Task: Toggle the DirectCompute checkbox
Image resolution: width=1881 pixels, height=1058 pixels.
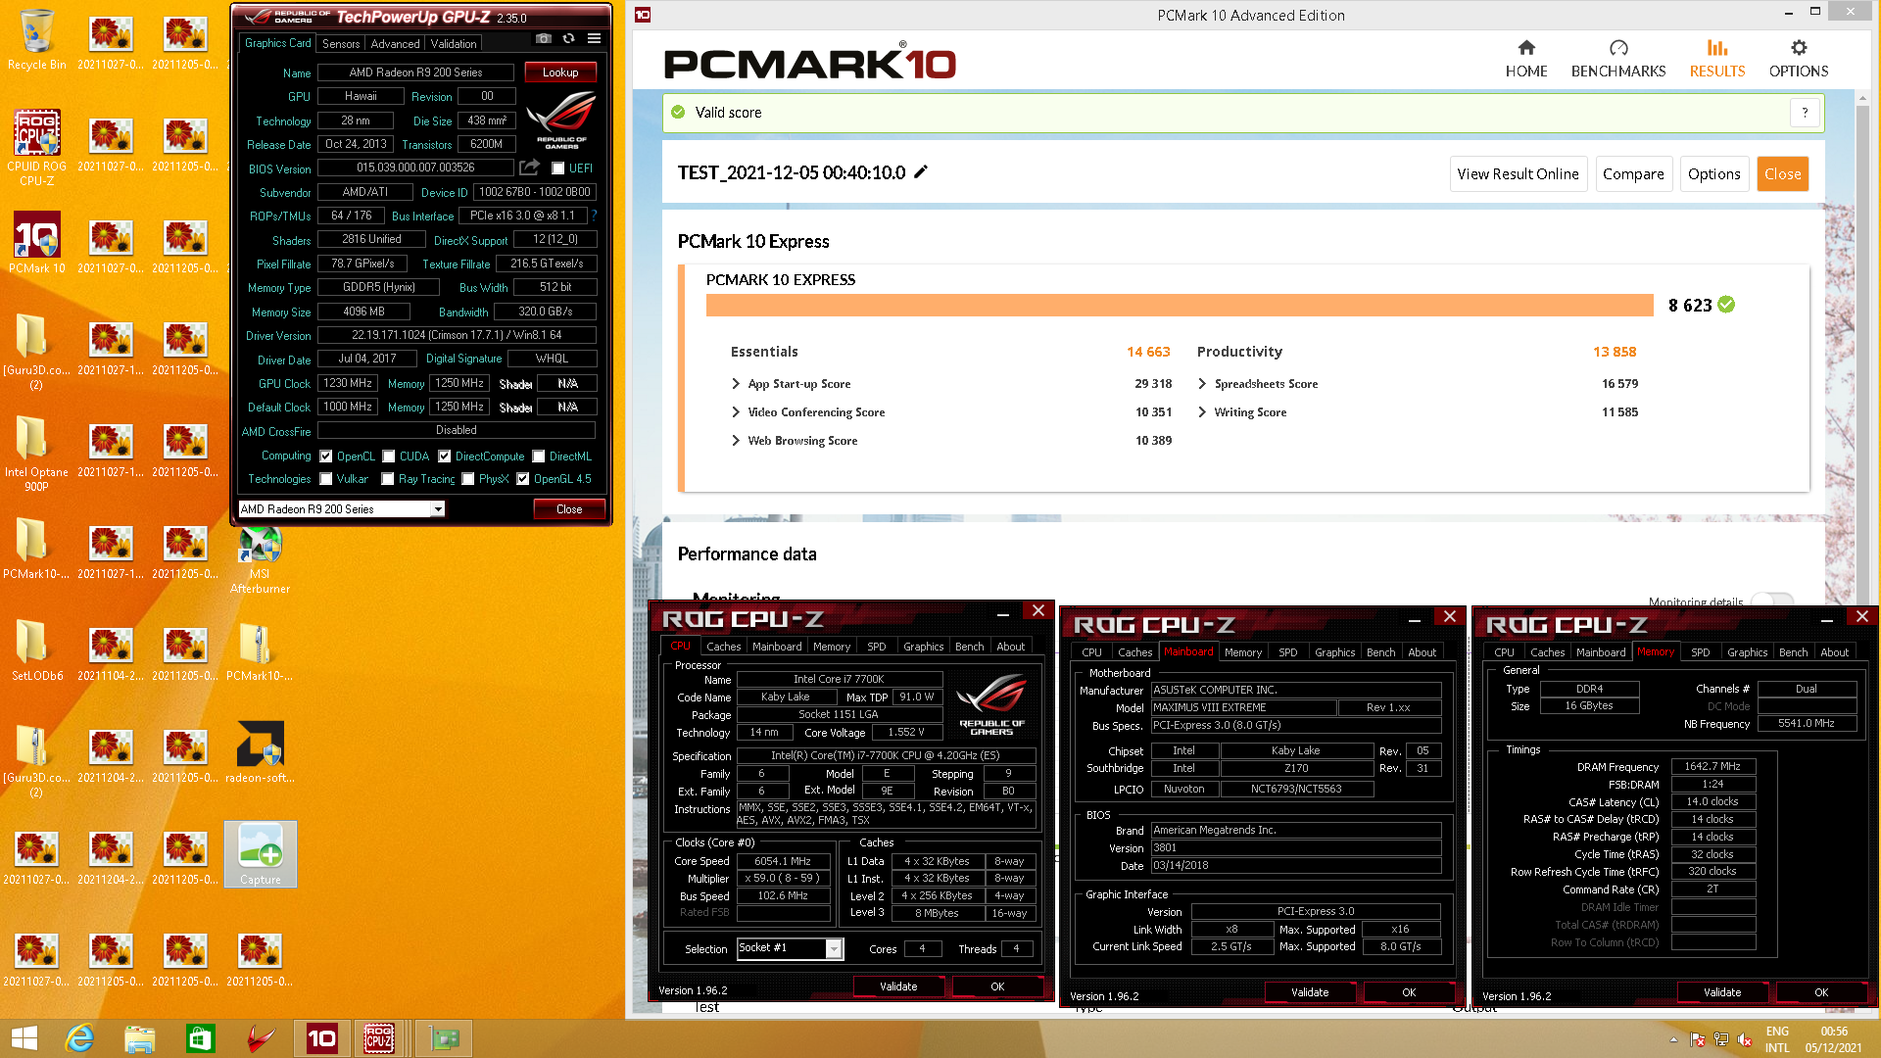Action: point(445,457)
